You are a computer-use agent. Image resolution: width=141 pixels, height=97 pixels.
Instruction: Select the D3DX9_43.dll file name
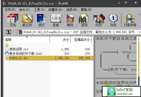(19, 58)
